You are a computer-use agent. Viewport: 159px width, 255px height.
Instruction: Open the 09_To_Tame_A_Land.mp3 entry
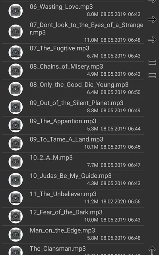pyautogui.click(x=73, y=144)
